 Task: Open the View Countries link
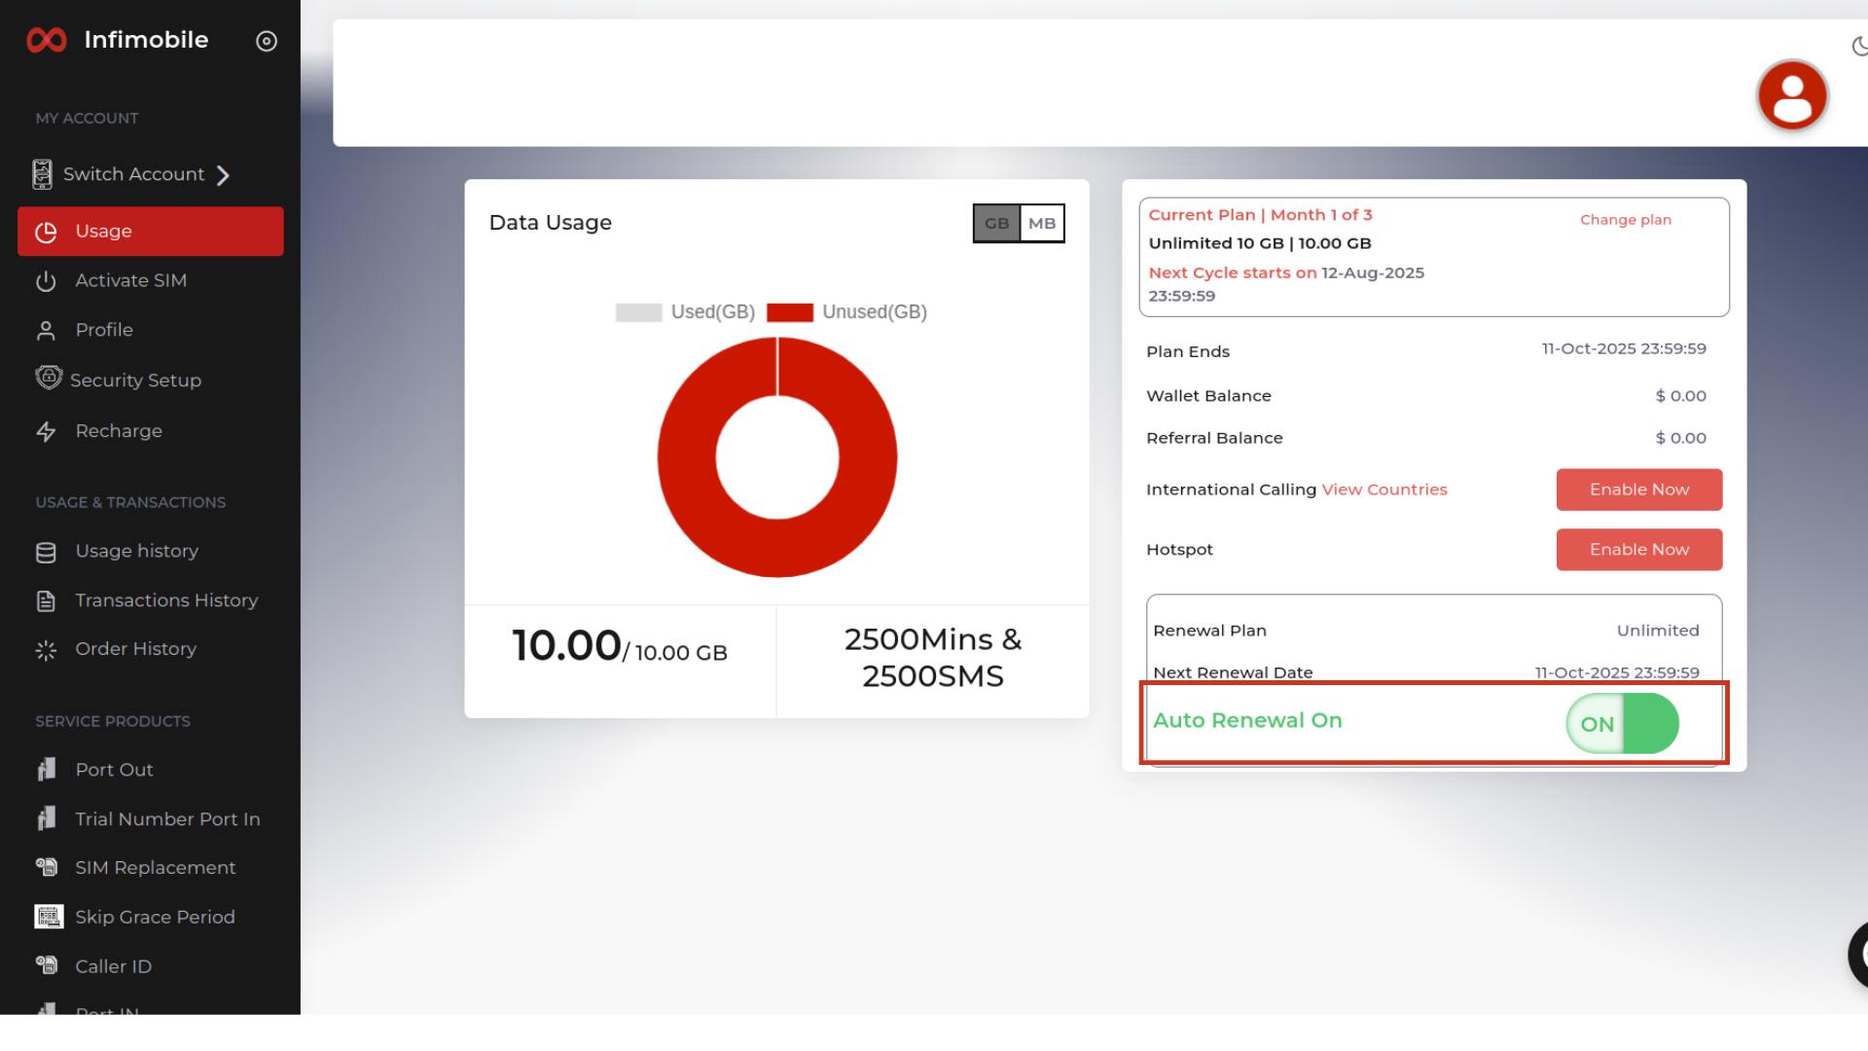tap(1383, 489)
